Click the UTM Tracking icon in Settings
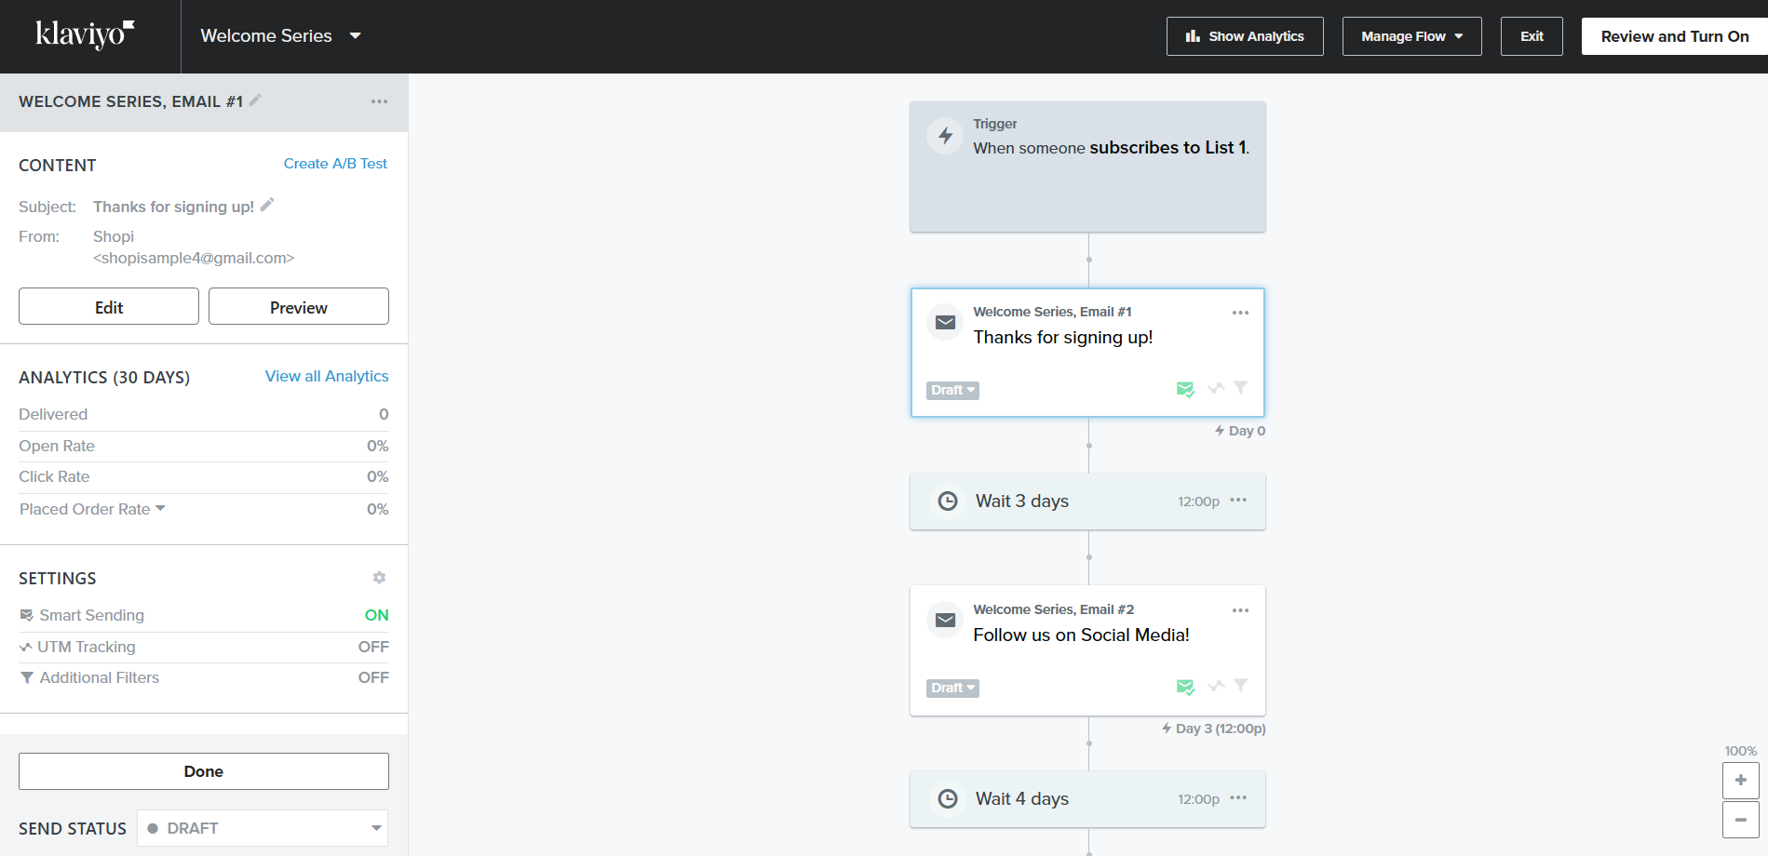This screenshot has width=1768, height=856. coord(26,647)
